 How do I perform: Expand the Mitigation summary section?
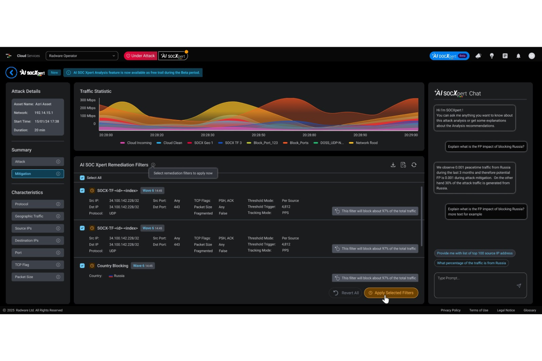(38, 174)
